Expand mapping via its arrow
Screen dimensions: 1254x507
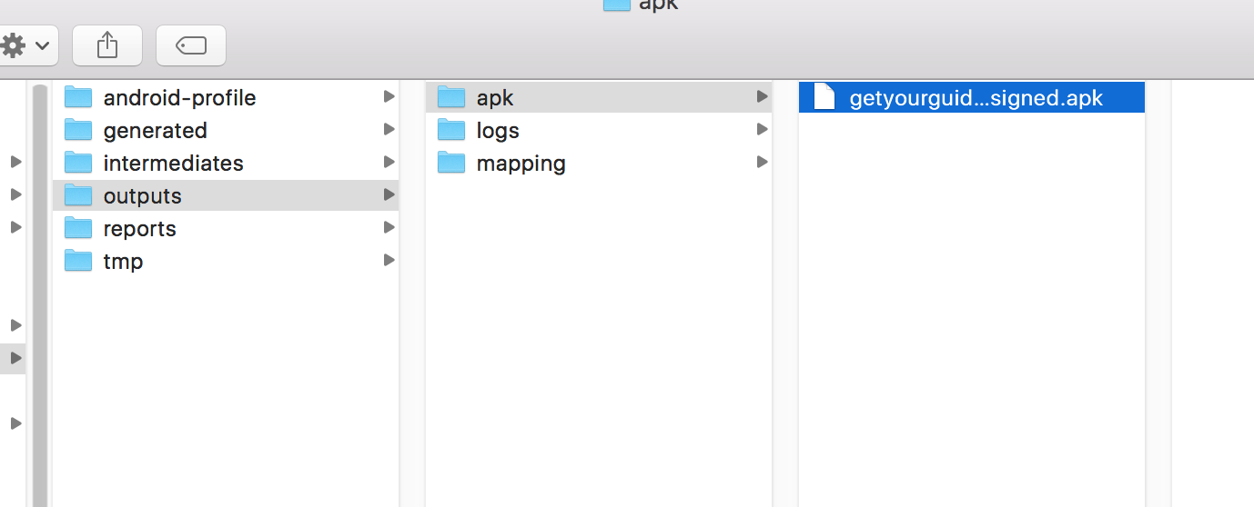(762, 162)
